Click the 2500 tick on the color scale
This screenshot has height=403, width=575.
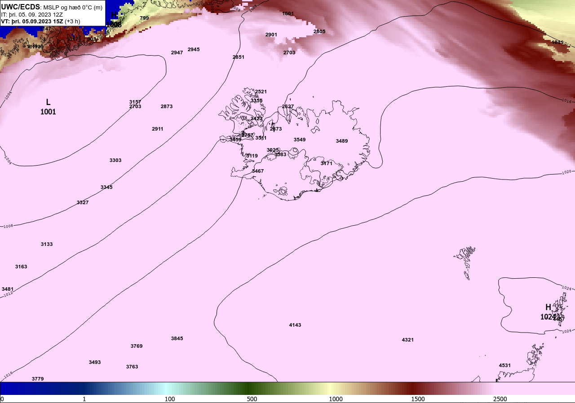tap(500, 399)
